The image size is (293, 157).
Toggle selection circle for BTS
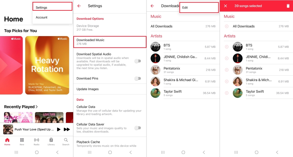pyautogui.click(x=227, y=47)
